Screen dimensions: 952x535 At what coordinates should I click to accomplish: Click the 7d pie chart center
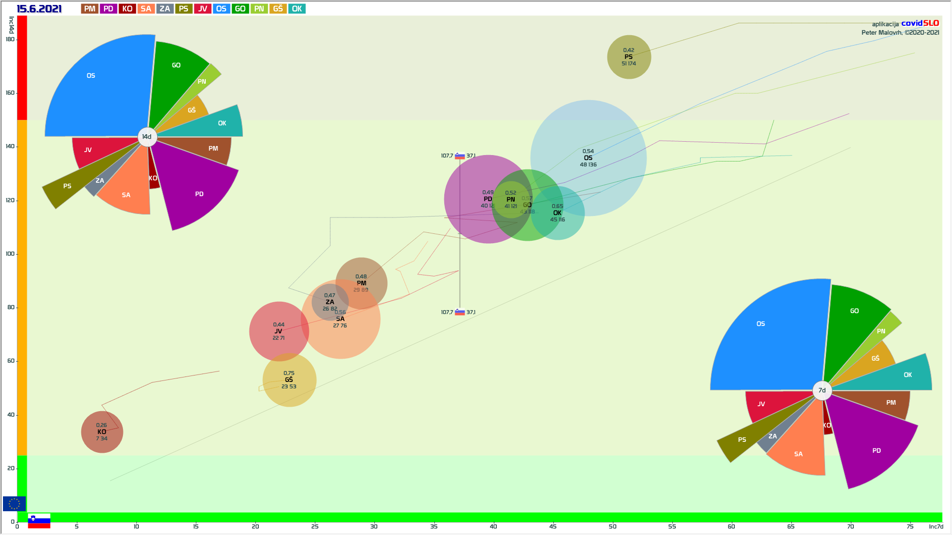(822, 390)
